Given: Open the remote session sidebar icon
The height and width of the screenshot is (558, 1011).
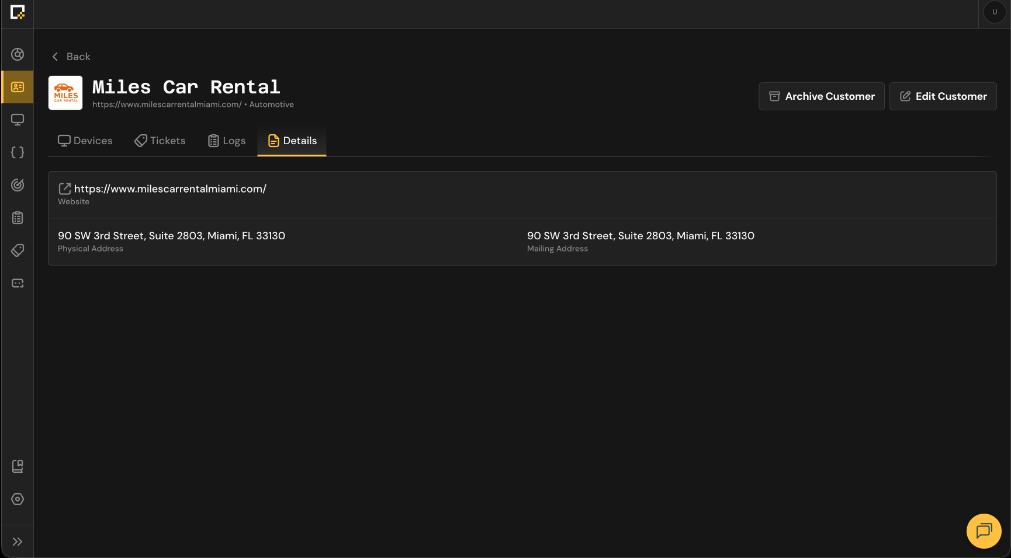Looking at the screenshot, I should pos(18,283).
